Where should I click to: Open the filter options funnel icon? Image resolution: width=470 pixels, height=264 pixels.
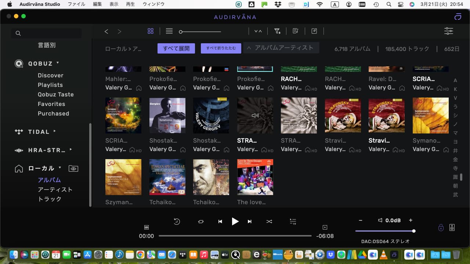(277, 31)
